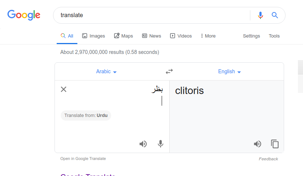Listen to the English translation
The height and width of the screenshot is (176, 303).
[258, 144]
